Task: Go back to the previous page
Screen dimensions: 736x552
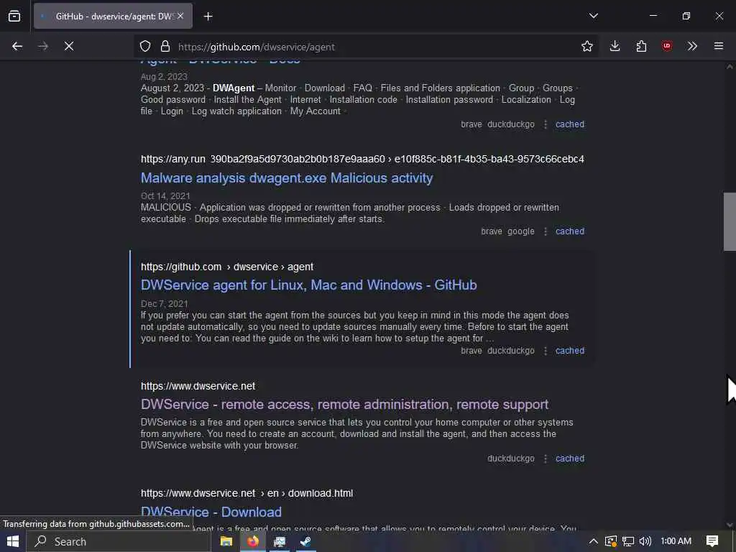Action: pyautogui.click(x=17, y=46)
